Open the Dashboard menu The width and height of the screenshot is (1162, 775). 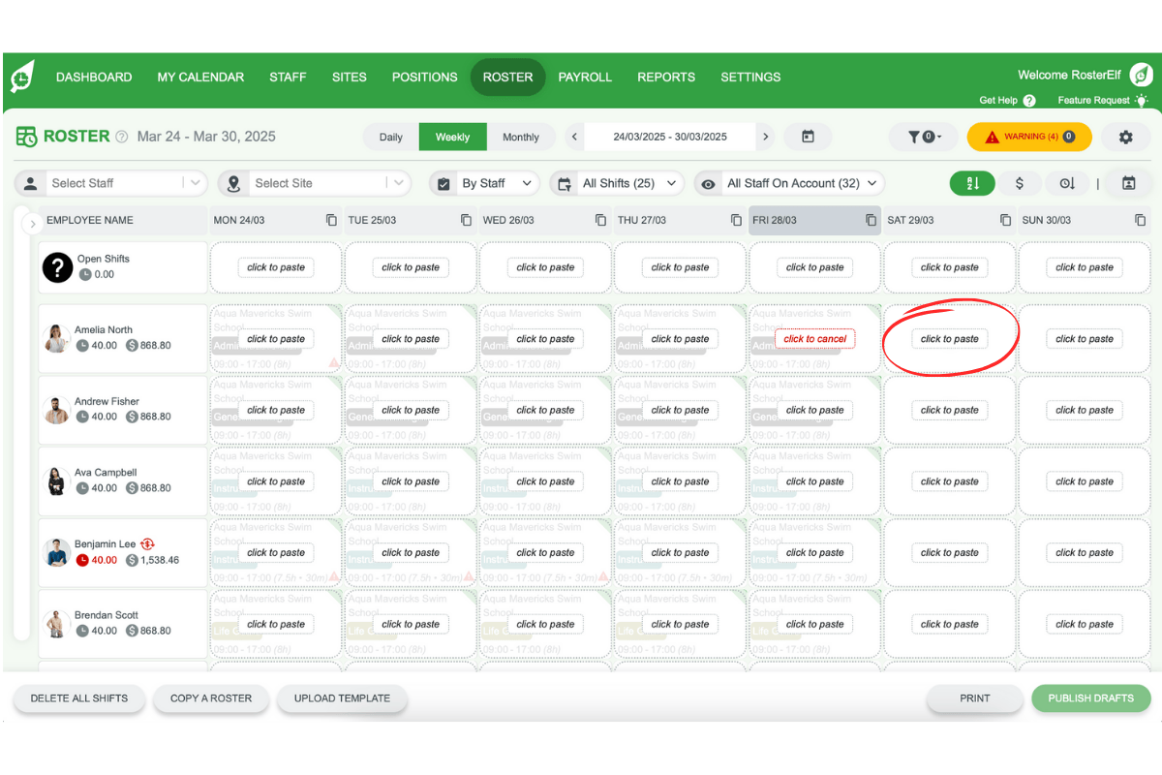click(x=94, y=77)
